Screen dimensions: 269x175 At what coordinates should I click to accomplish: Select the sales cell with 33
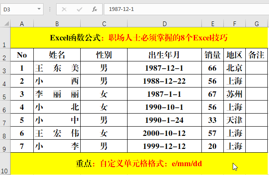[x=213, y=120]
